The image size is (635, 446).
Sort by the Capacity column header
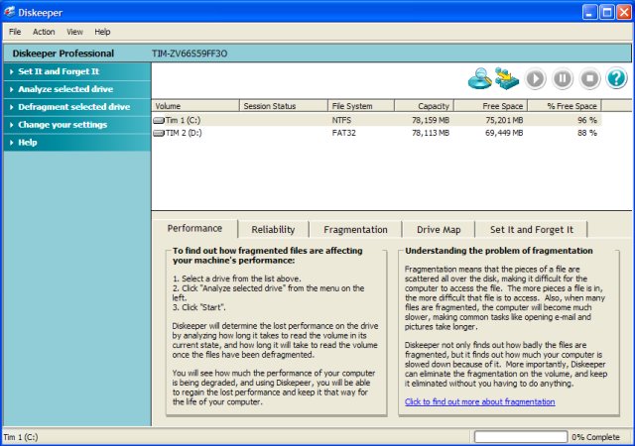coord(424,106)
